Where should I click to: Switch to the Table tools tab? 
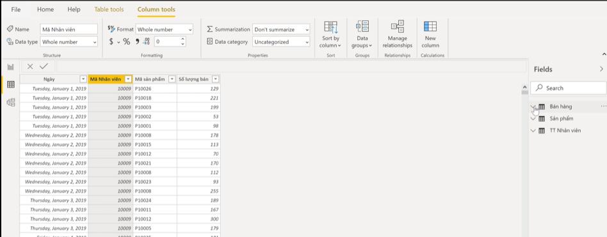[x=109, y=10]
